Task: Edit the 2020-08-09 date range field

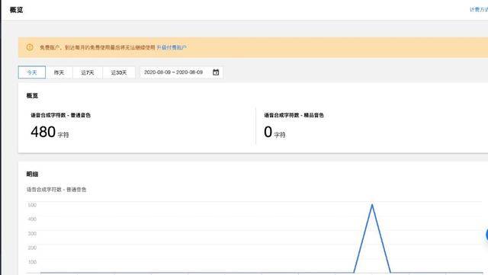Action: point(181,72)
